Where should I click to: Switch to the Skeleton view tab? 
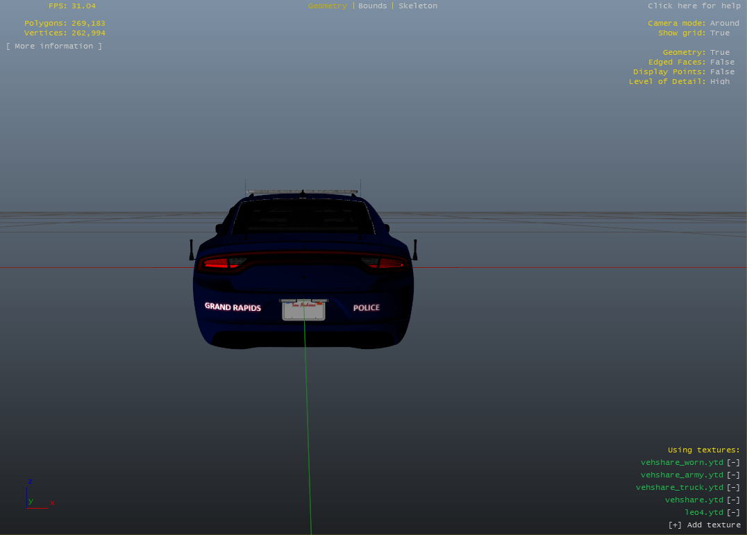(417, 6)
